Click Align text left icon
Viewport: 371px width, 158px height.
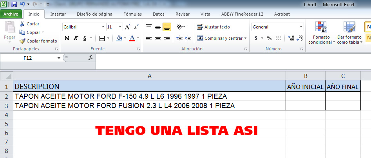click(149, 38)
